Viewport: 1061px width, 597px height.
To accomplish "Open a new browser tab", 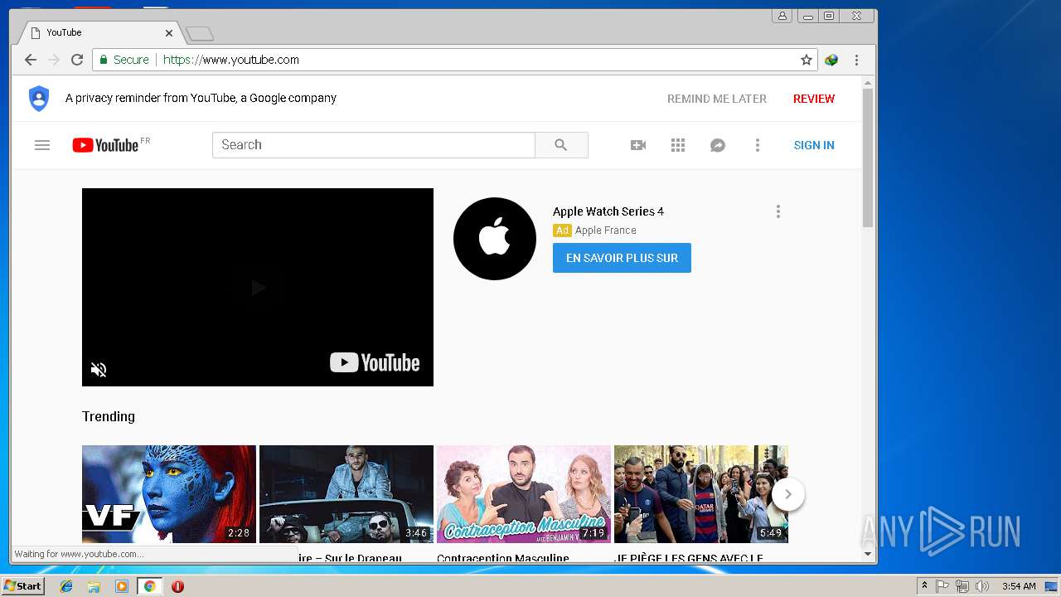I will [200, 34].
